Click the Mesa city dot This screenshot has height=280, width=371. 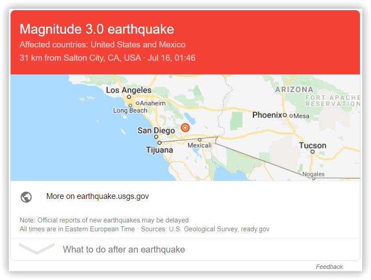[291, 116]
